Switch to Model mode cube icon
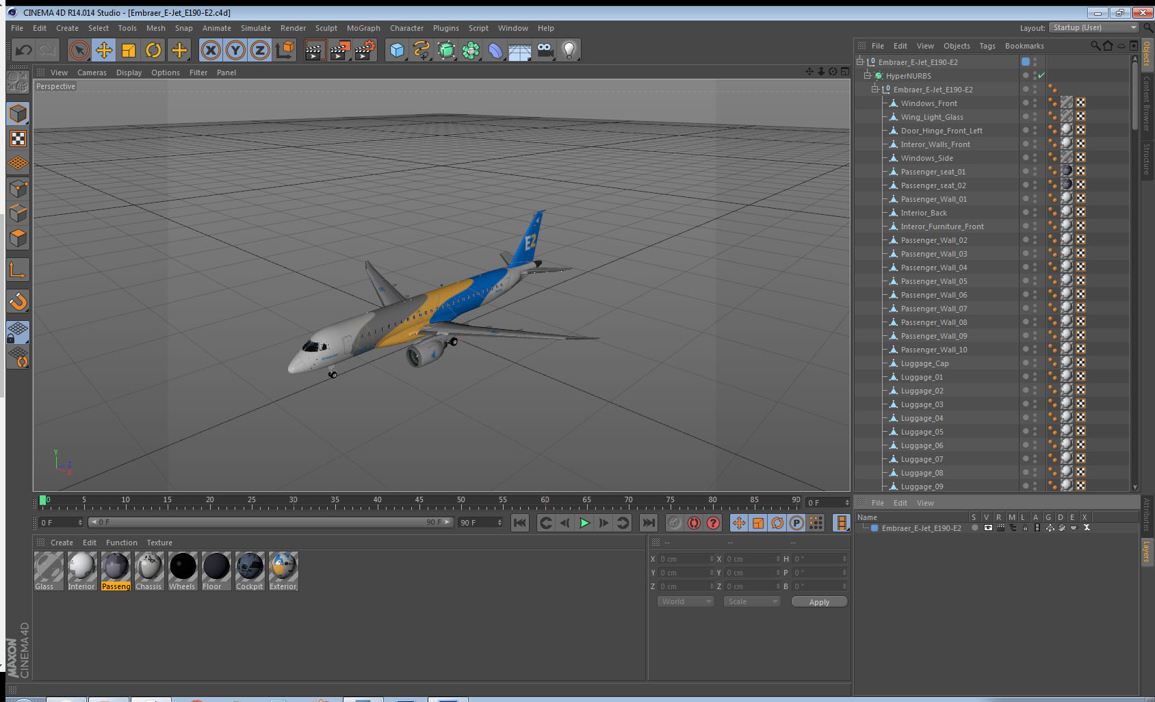 [x=18, y=114]
